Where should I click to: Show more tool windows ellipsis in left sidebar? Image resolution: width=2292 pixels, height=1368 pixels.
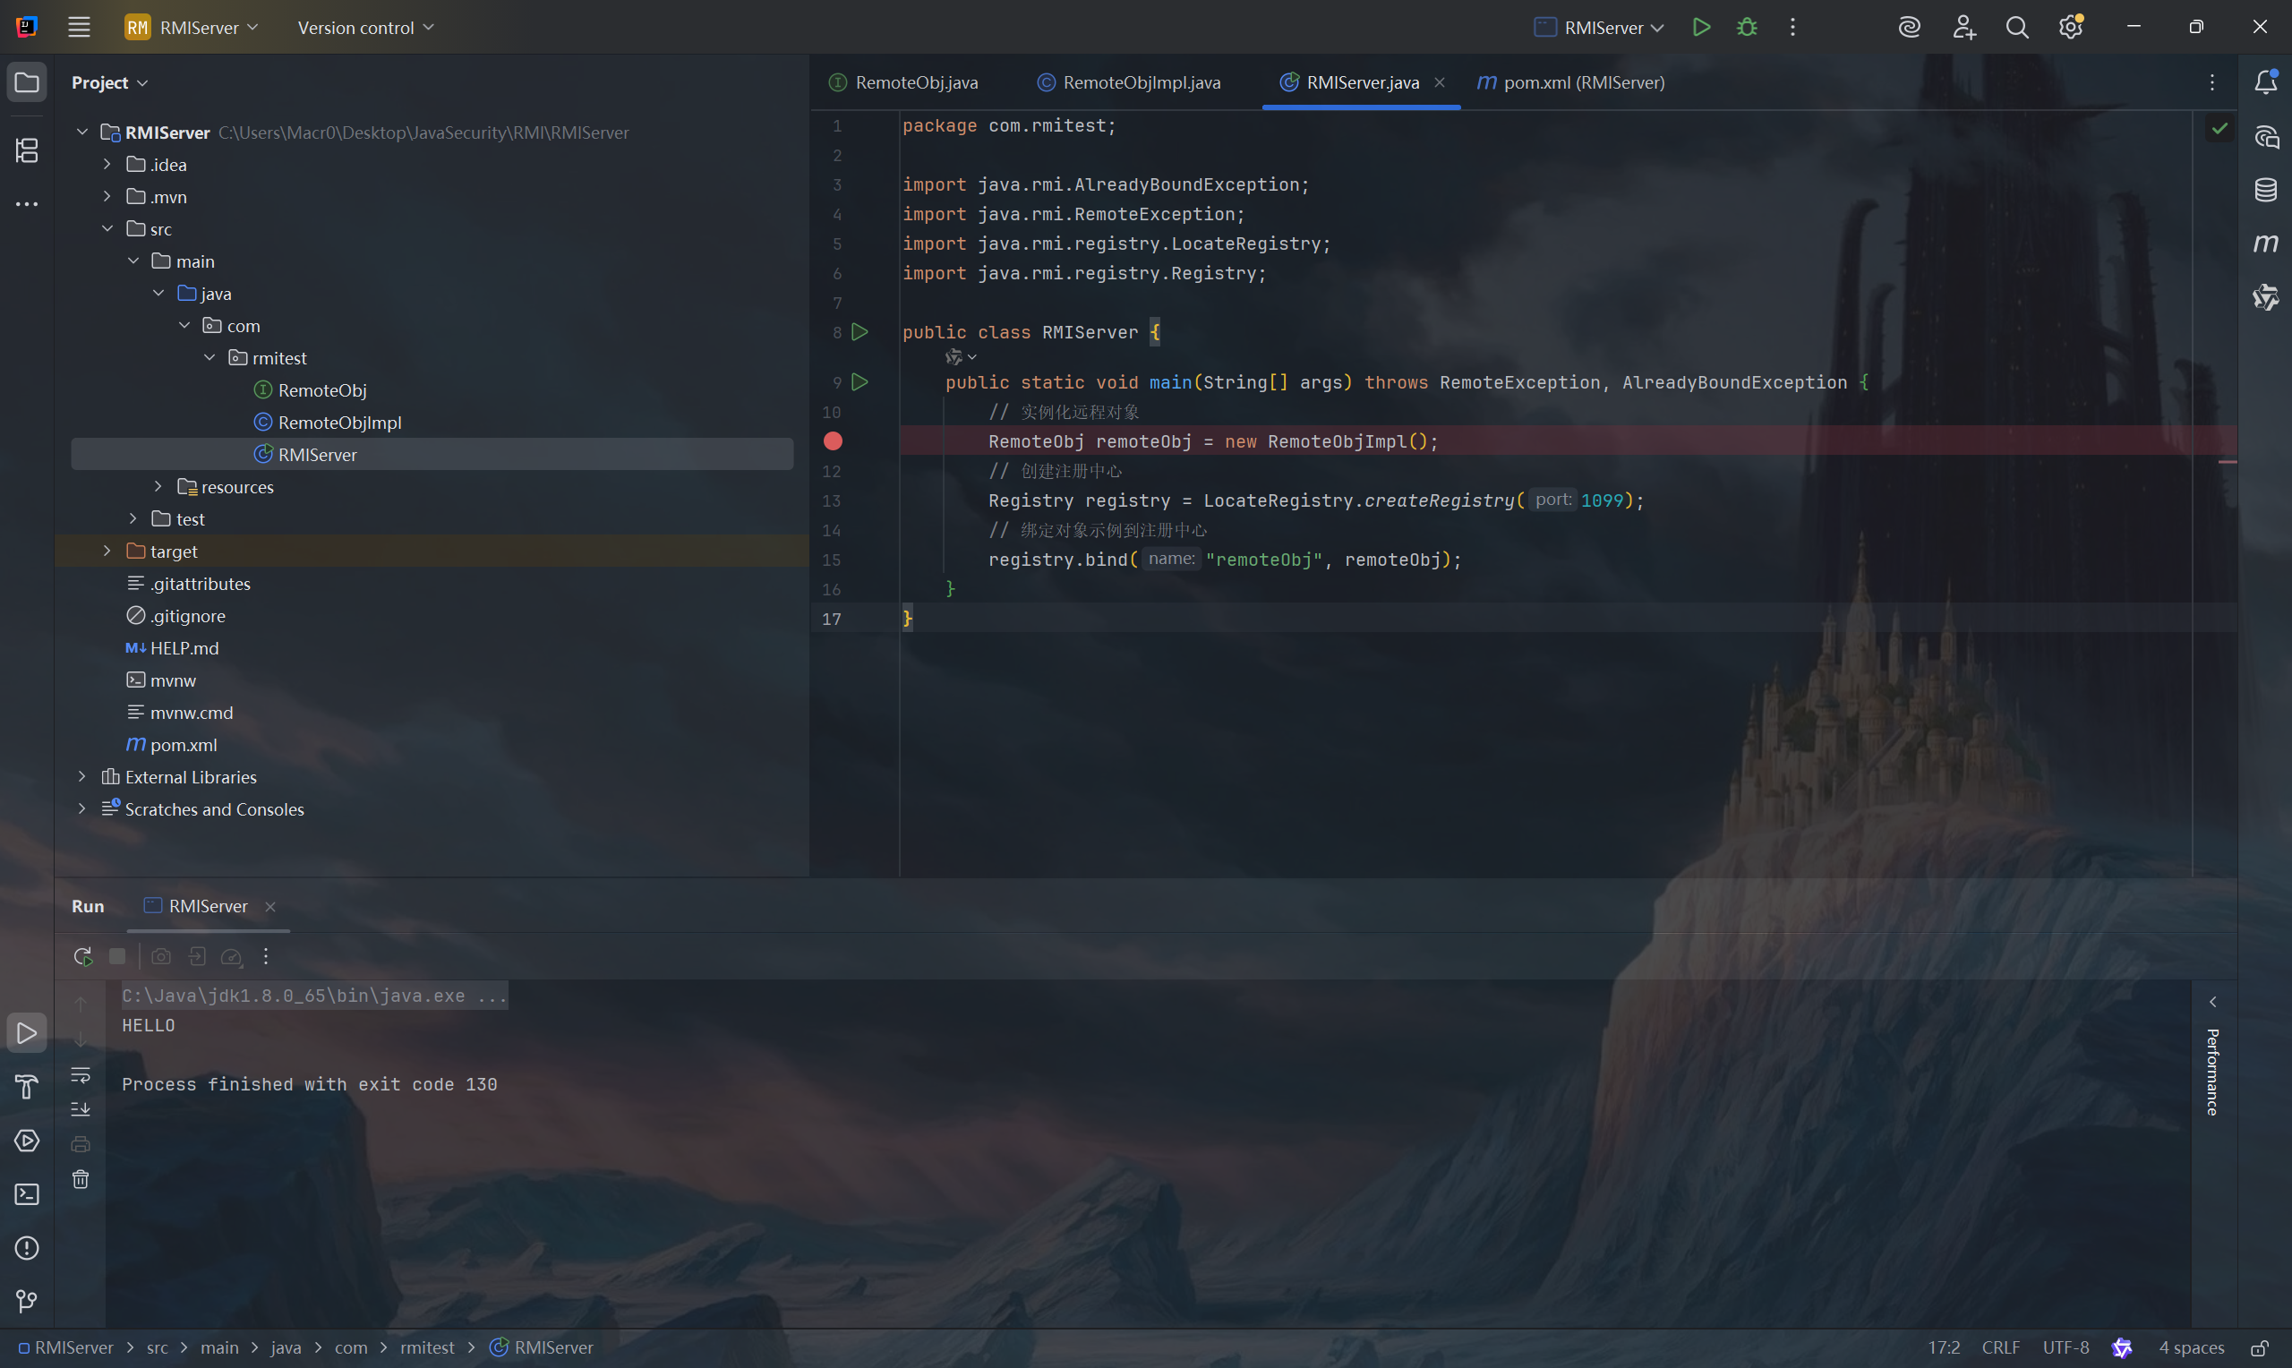[x=27, y=204]
